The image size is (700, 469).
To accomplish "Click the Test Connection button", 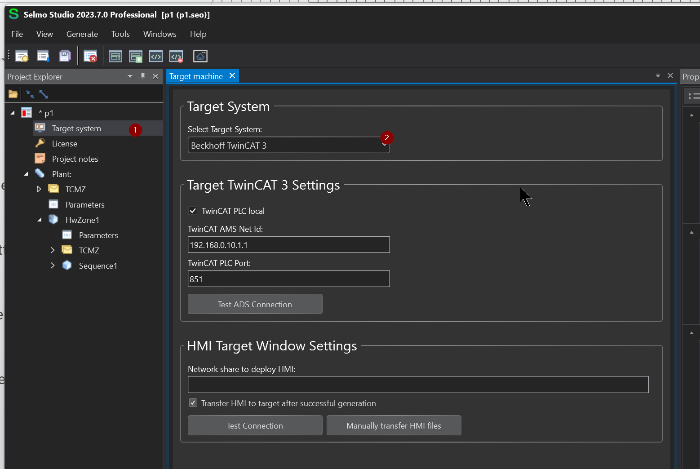I will point(255,425).
